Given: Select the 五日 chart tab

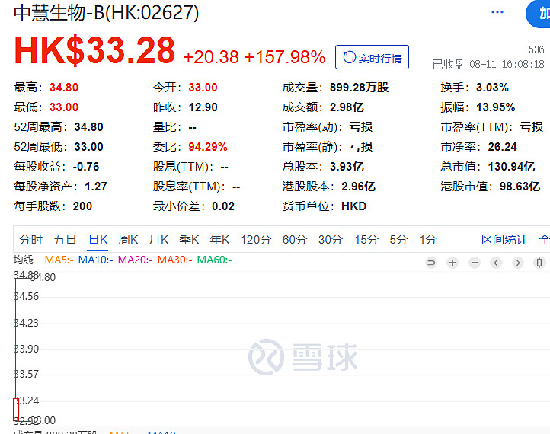Looking at the screenshot, I should click(x=65, y=240).
